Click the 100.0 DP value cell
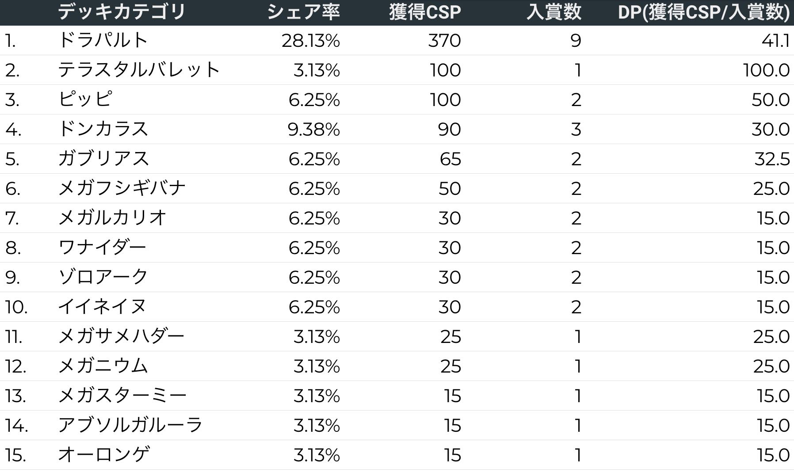The width and height of the screenshot is (794, 472). 766,70
